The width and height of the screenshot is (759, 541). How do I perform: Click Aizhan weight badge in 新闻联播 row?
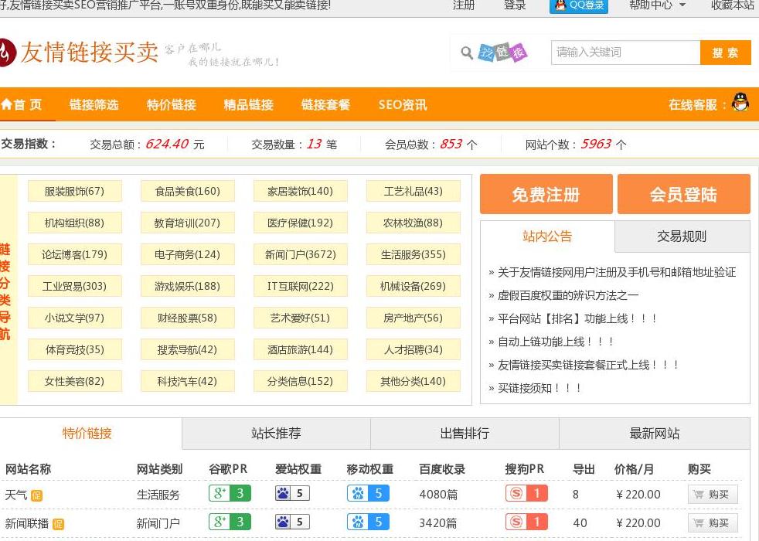click(x=292, y=522)
